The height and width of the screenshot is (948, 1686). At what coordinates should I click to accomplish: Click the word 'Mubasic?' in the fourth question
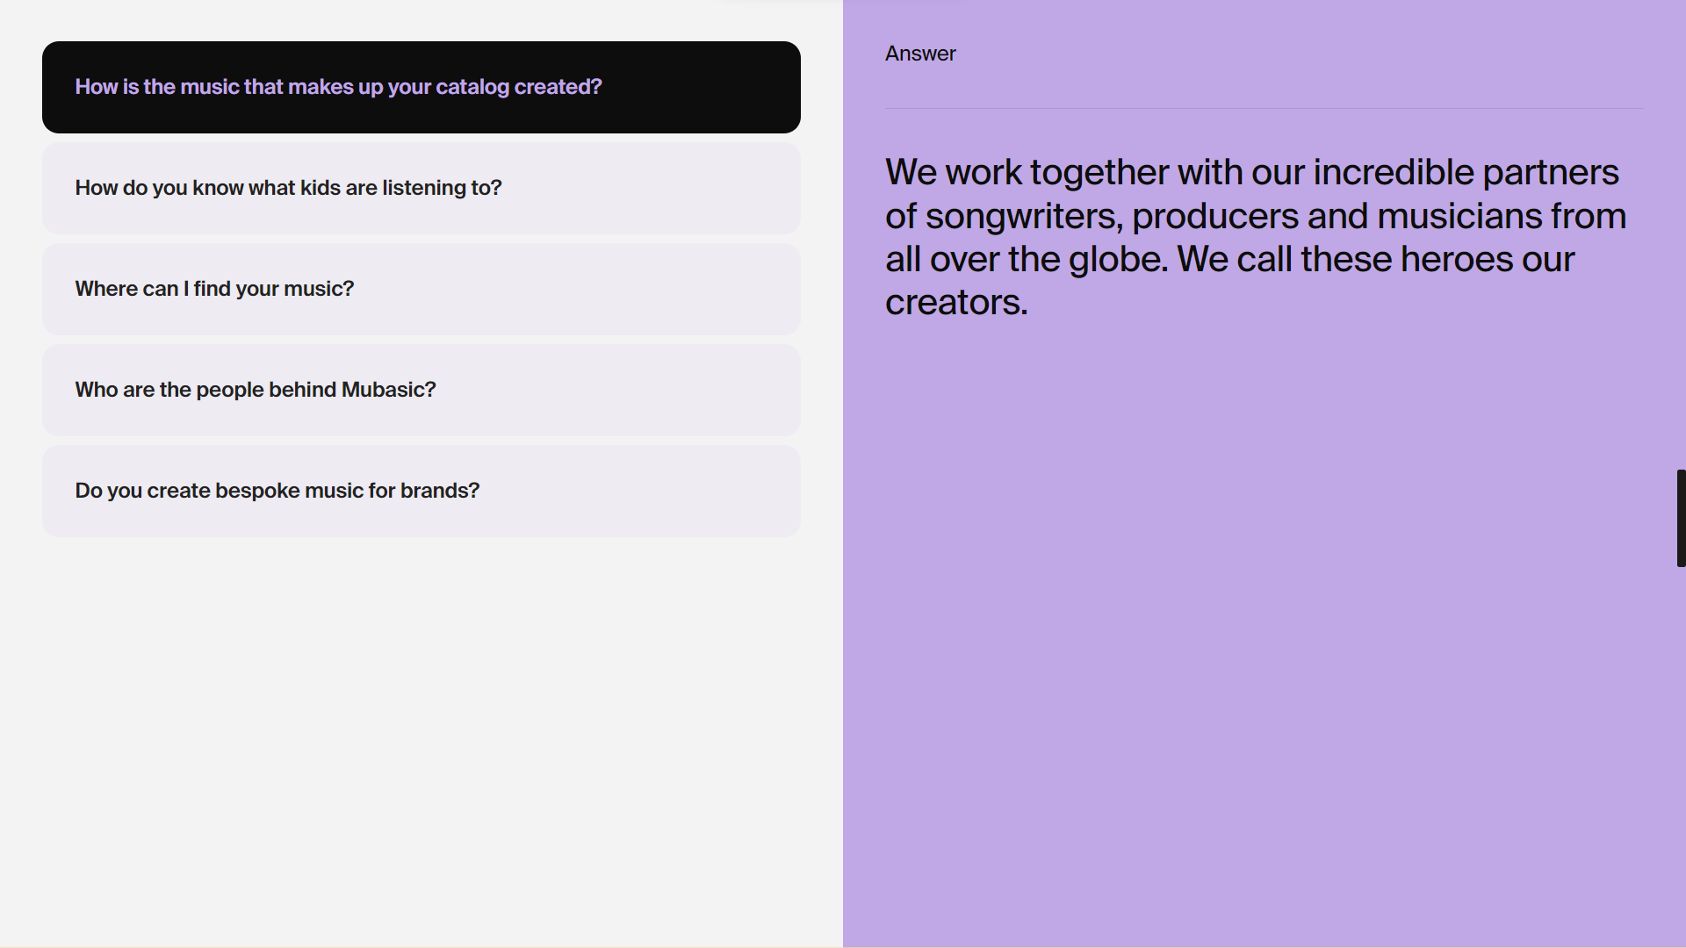click(388, 390)
